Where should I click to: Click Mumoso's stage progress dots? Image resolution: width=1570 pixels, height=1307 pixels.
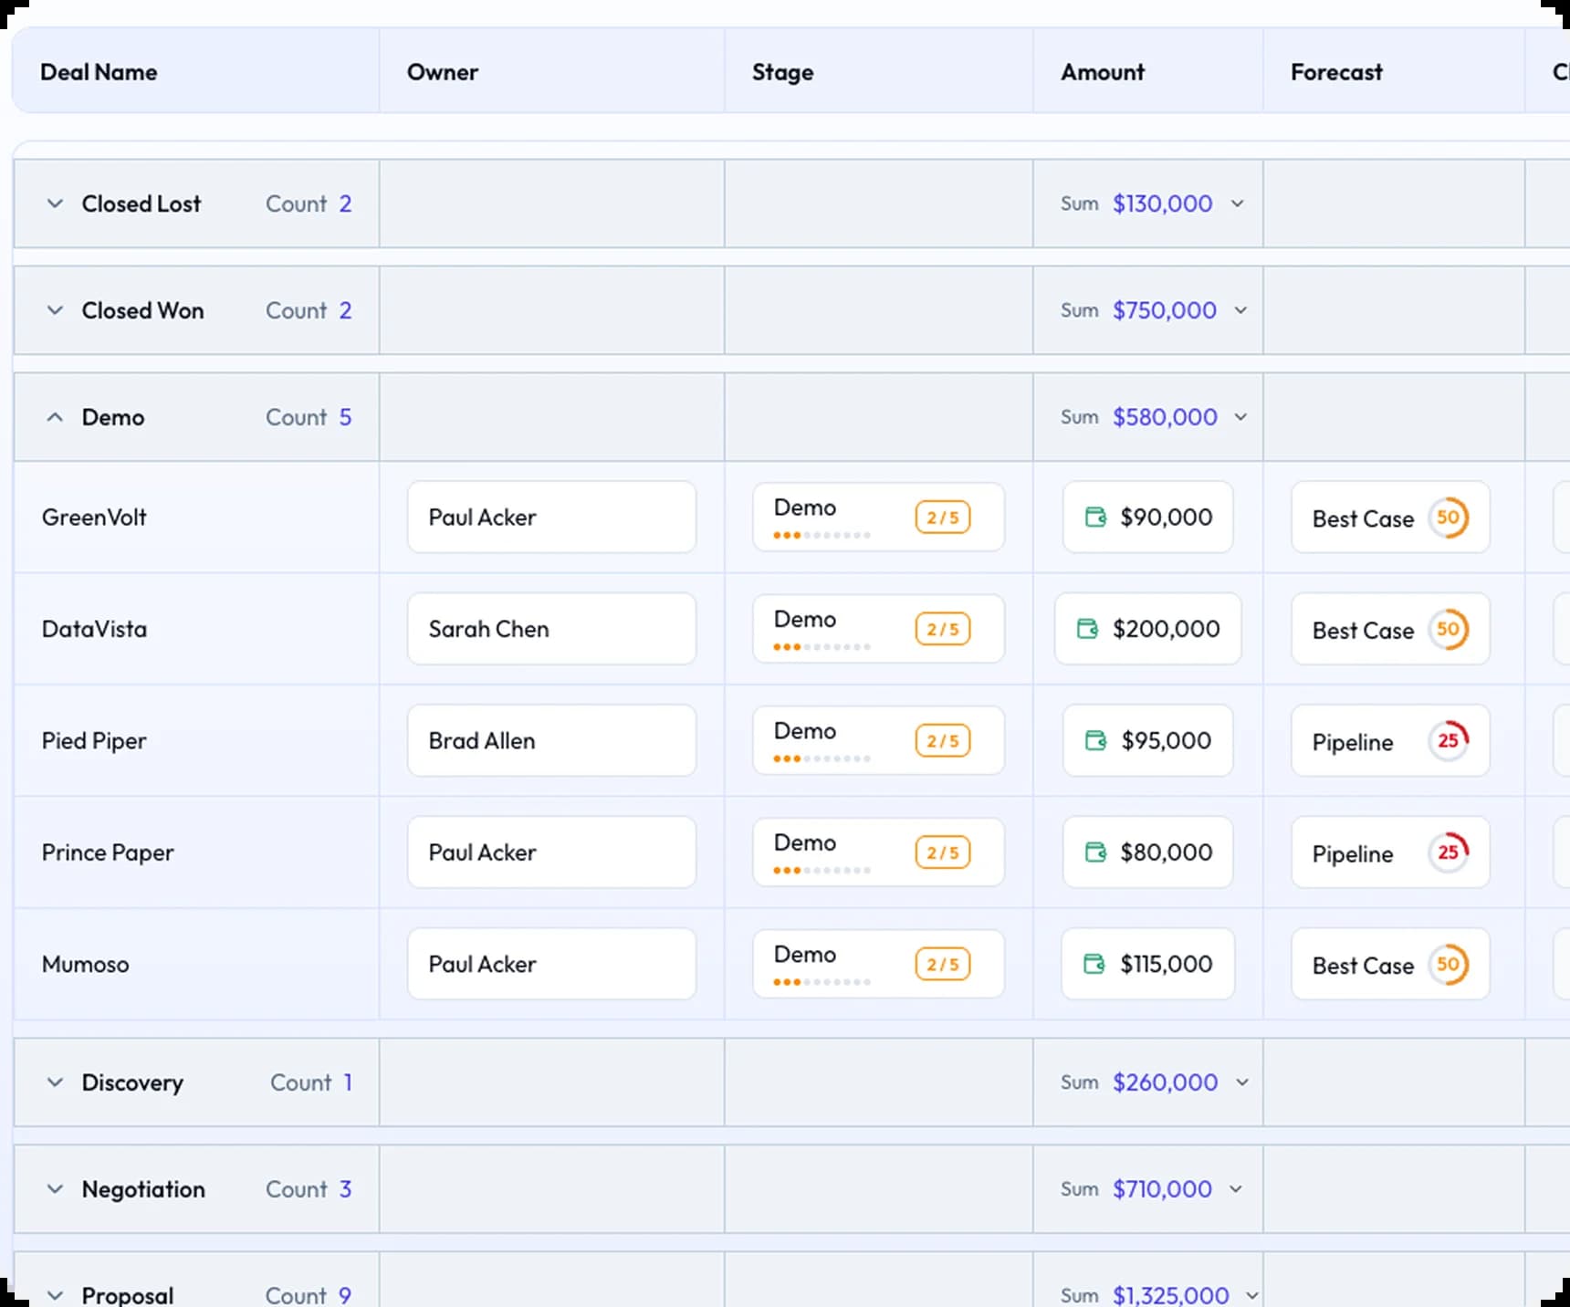pos(822,982)
